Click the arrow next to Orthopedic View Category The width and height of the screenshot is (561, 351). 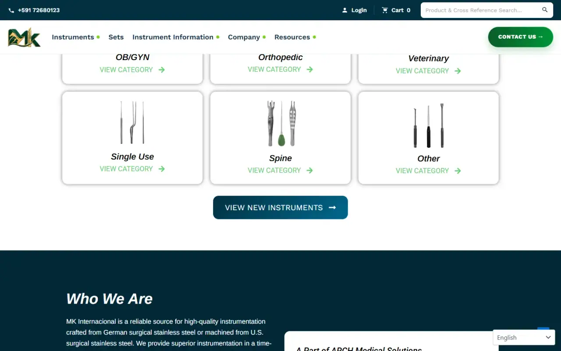click(x=310, y=69)
